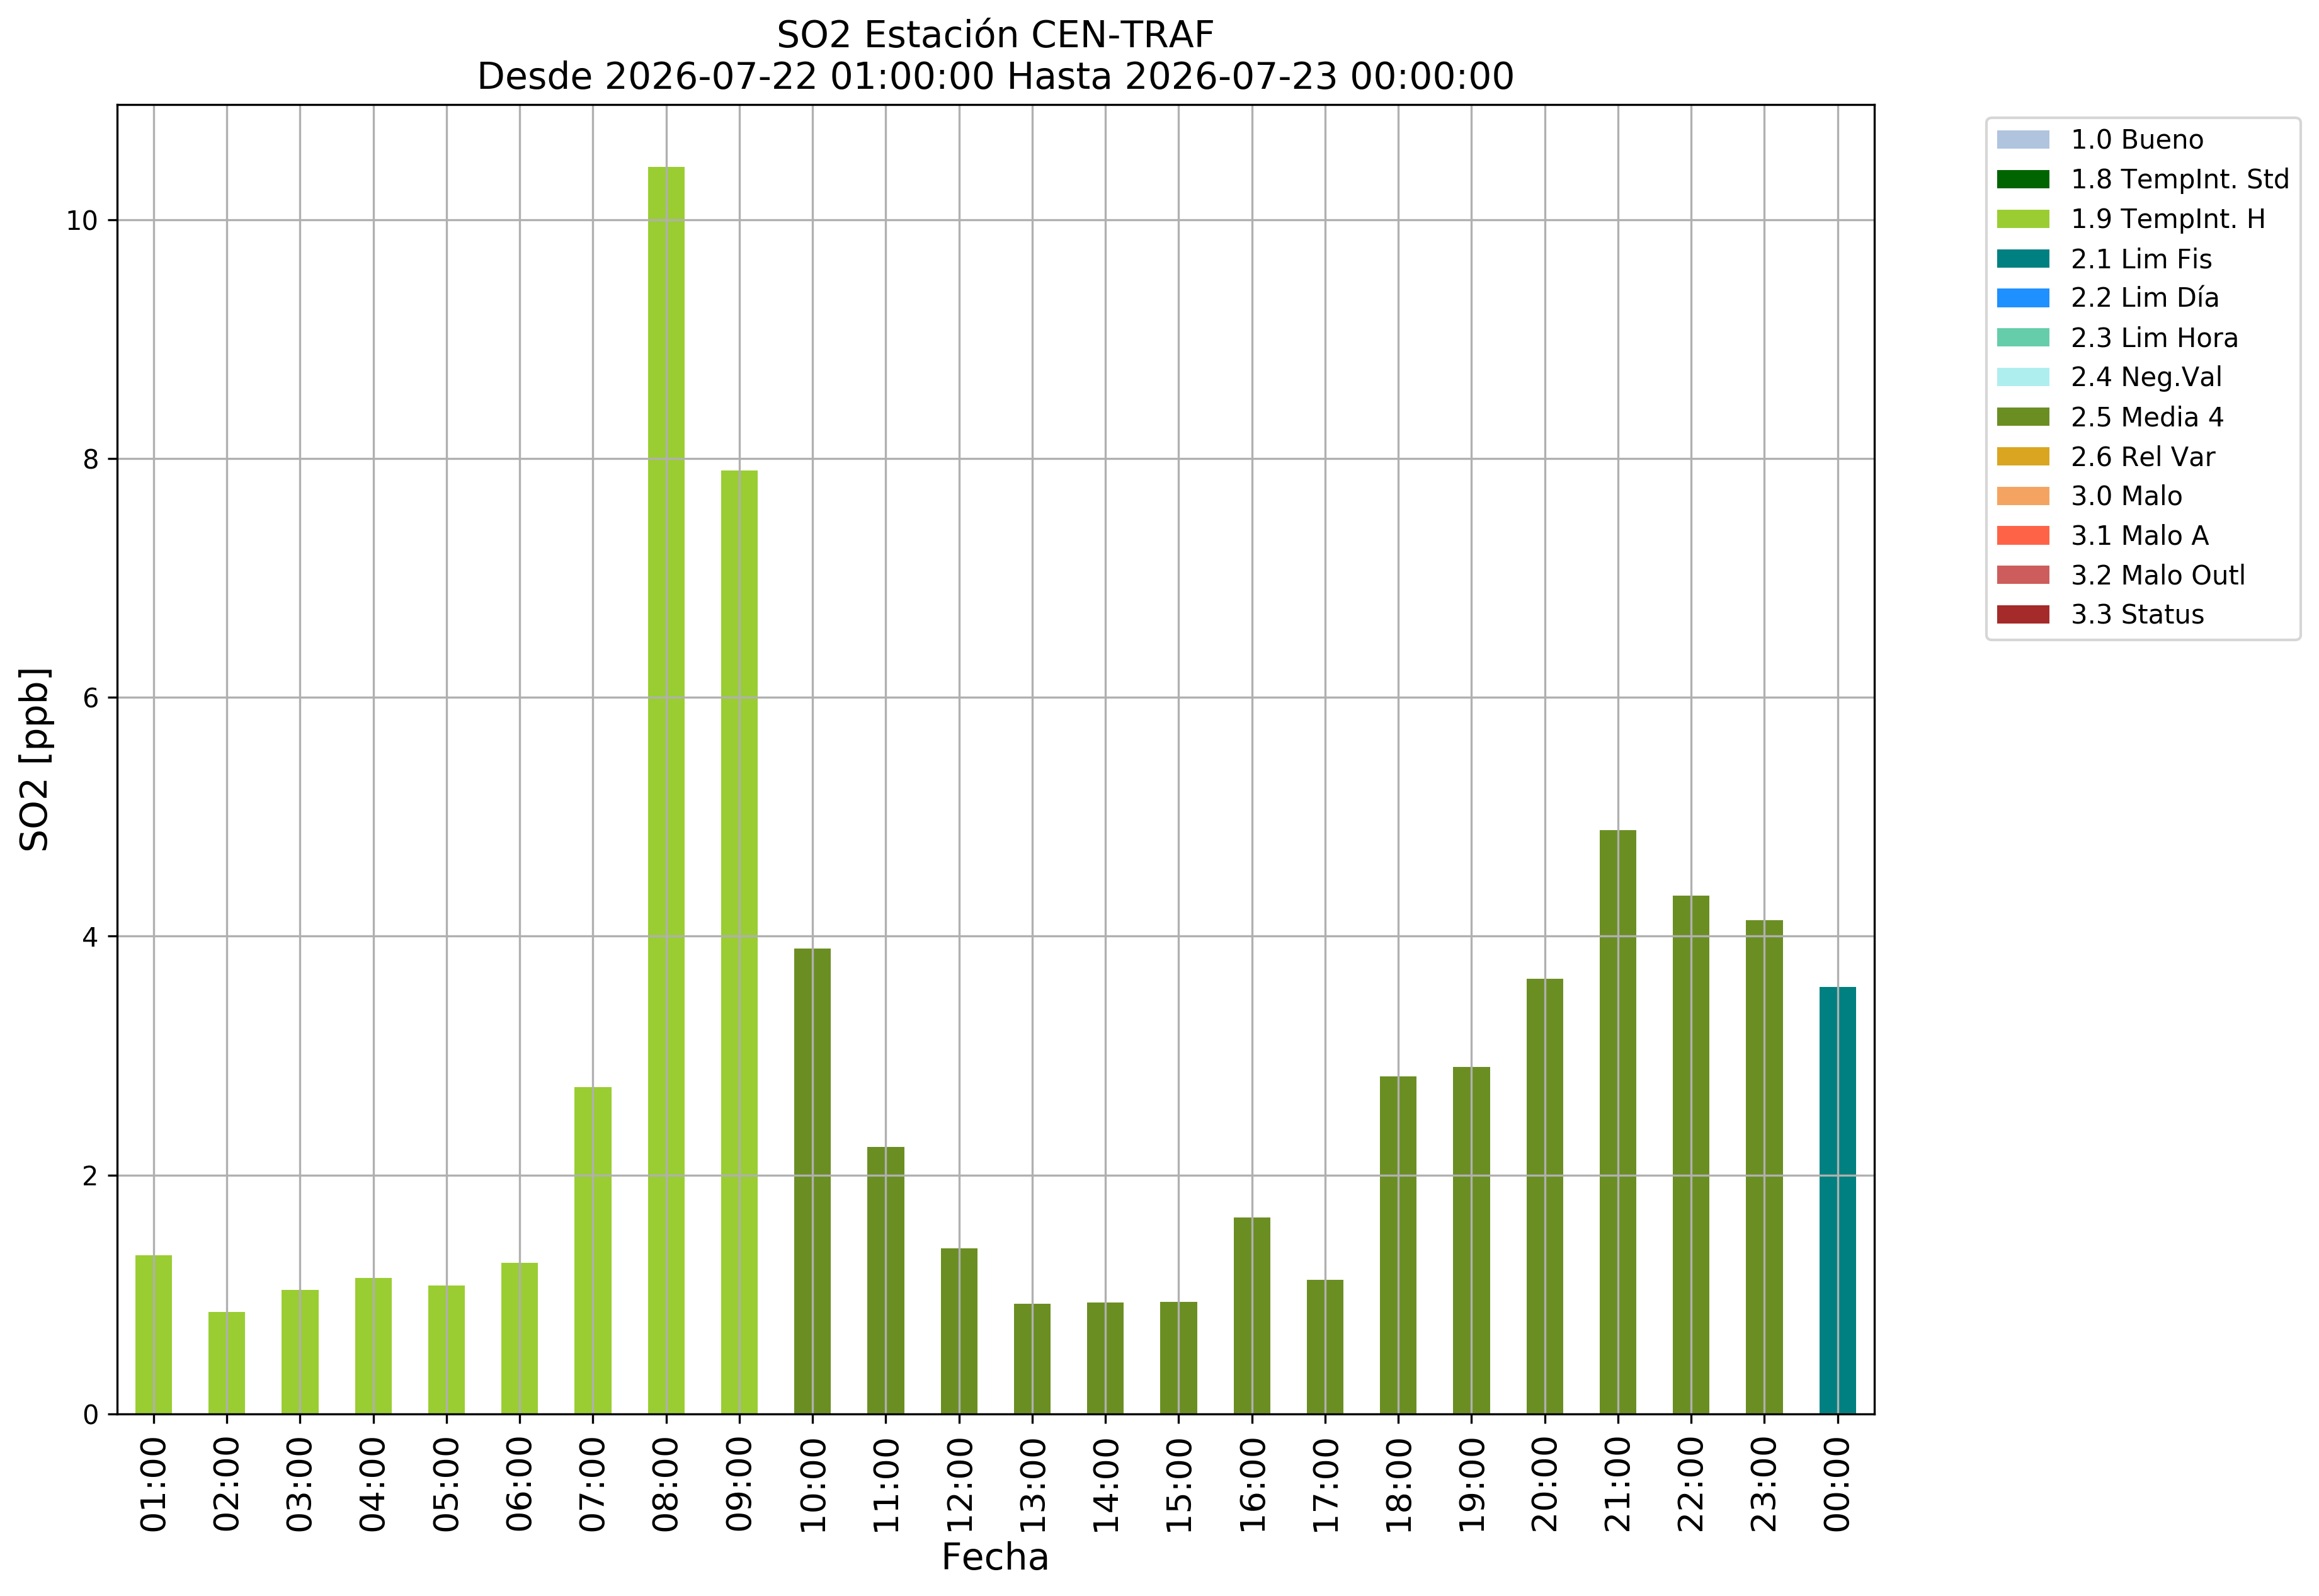
Task: Click the x-axis tick label "17:00"
Action: click(1325, 1484)
